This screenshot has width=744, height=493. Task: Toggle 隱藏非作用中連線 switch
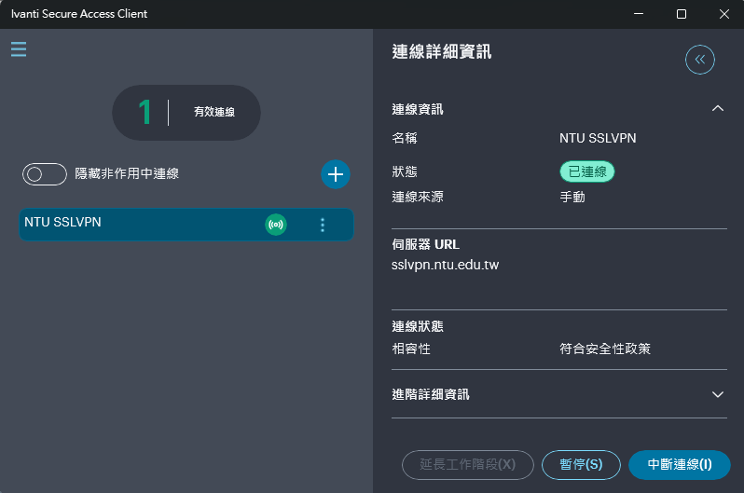pos(45,174)
